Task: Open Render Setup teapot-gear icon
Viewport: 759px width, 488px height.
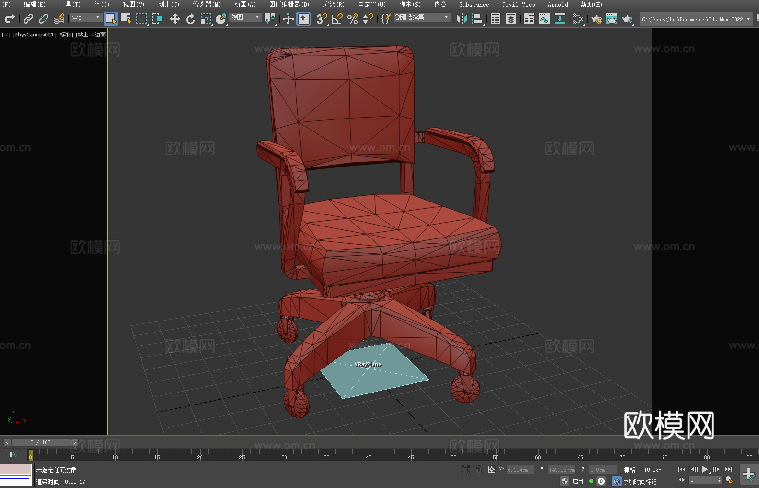Action: 596,19
